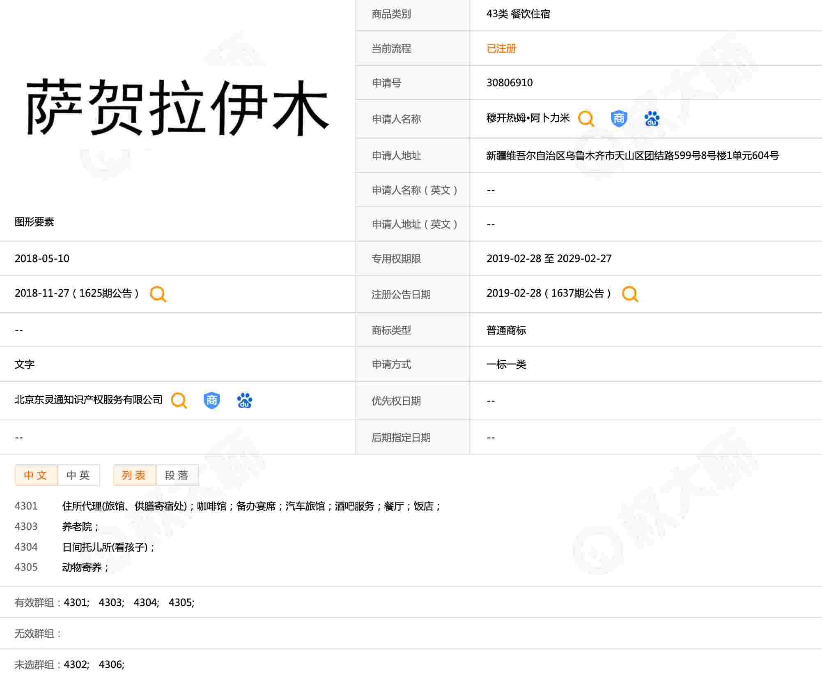Image resolution: width=822 pixels, height=678 pixels.
Task: Select 列表 list view tab
Action: (134, 475)
